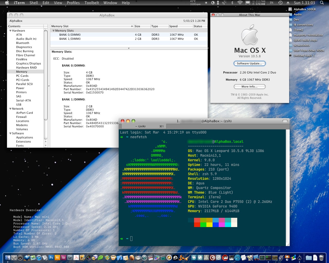
Task: Collapse the Memory Slots disclosure triangle
Action: [53, 31]
